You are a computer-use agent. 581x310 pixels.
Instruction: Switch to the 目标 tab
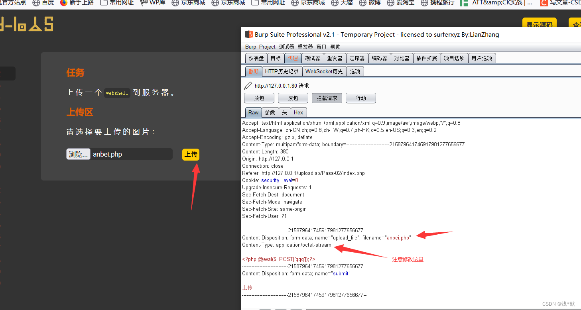coord(276,58)
